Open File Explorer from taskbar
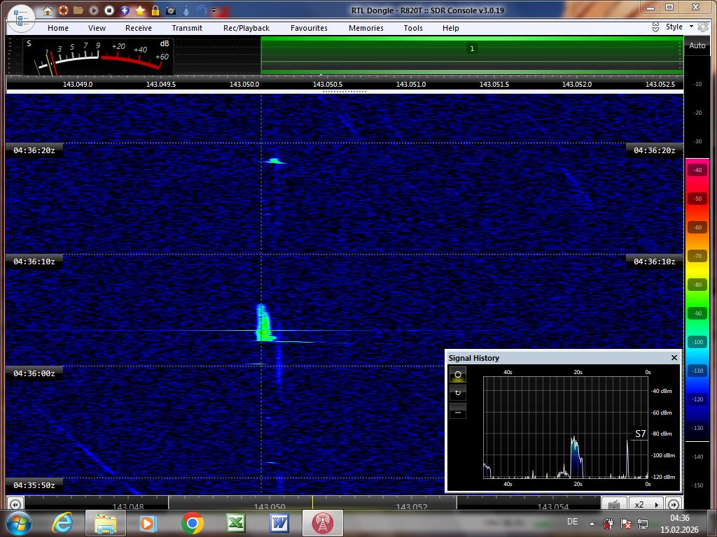 click(106, 523)
